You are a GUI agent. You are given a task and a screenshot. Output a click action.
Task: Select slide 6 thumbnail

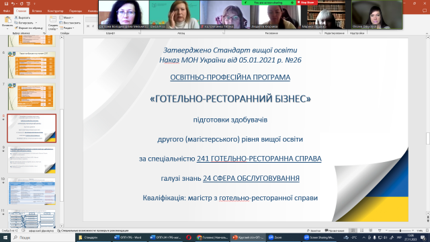(x=32, y=65)
